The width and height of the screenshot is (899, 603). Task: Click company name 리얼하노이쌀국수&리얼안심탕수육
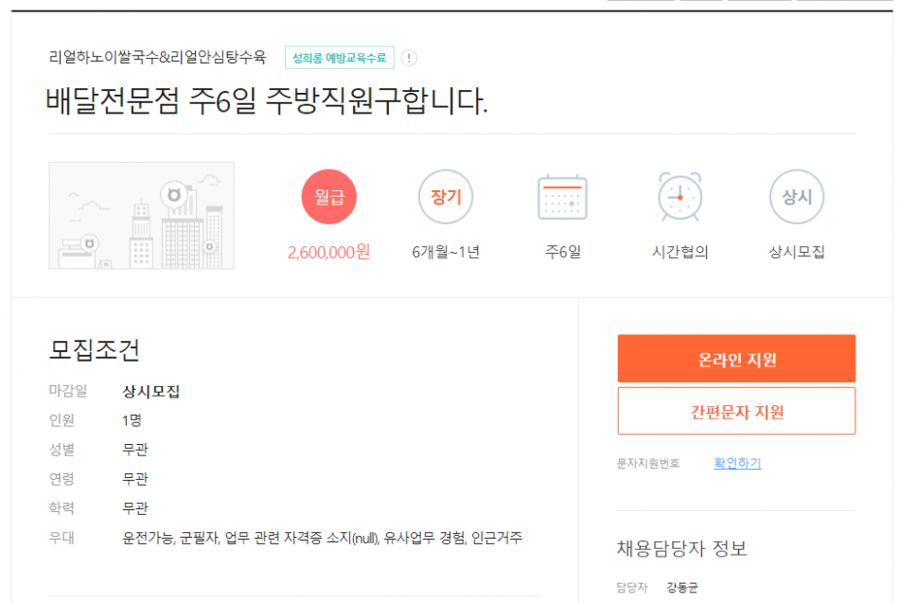click(x=158, y=58)
